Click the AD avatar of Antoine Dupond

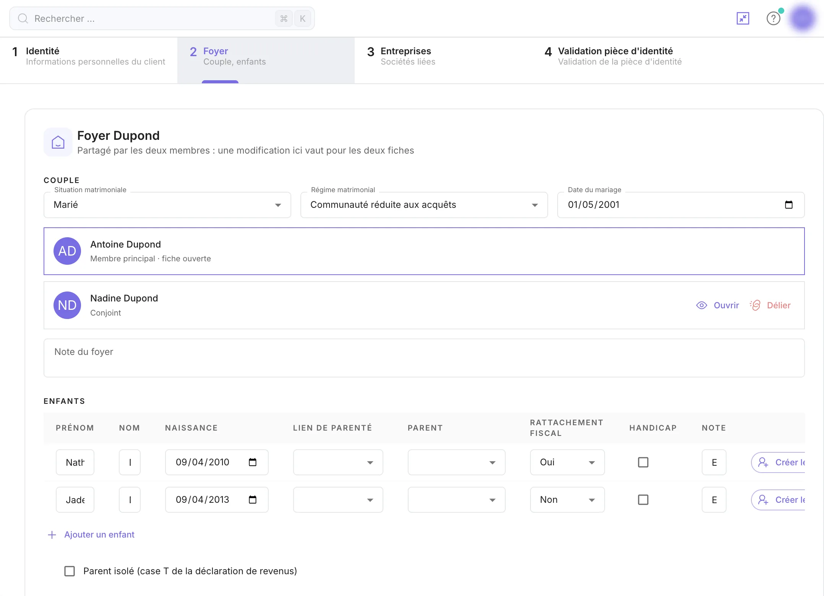click(x=67, y=251)
